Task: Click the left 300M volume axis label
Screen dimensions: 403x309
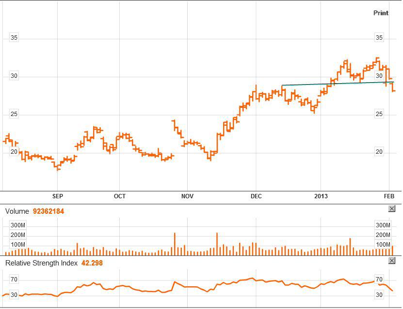Action: pyautogui.click(x=18, y=225)
